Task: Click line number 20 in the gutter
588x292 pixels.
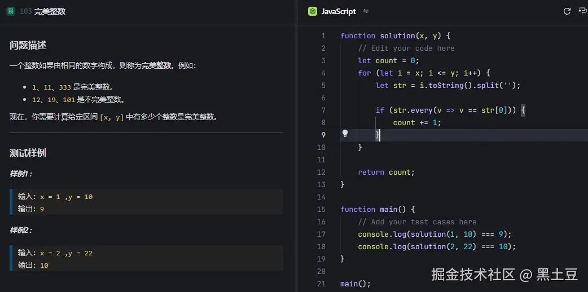Action: pos(321,271)
